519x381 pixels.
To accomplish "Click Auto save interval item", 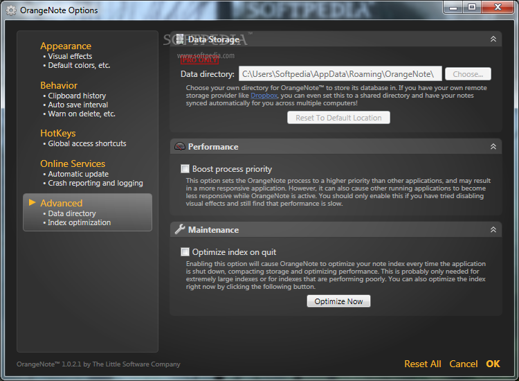I will tap(78, 105).
